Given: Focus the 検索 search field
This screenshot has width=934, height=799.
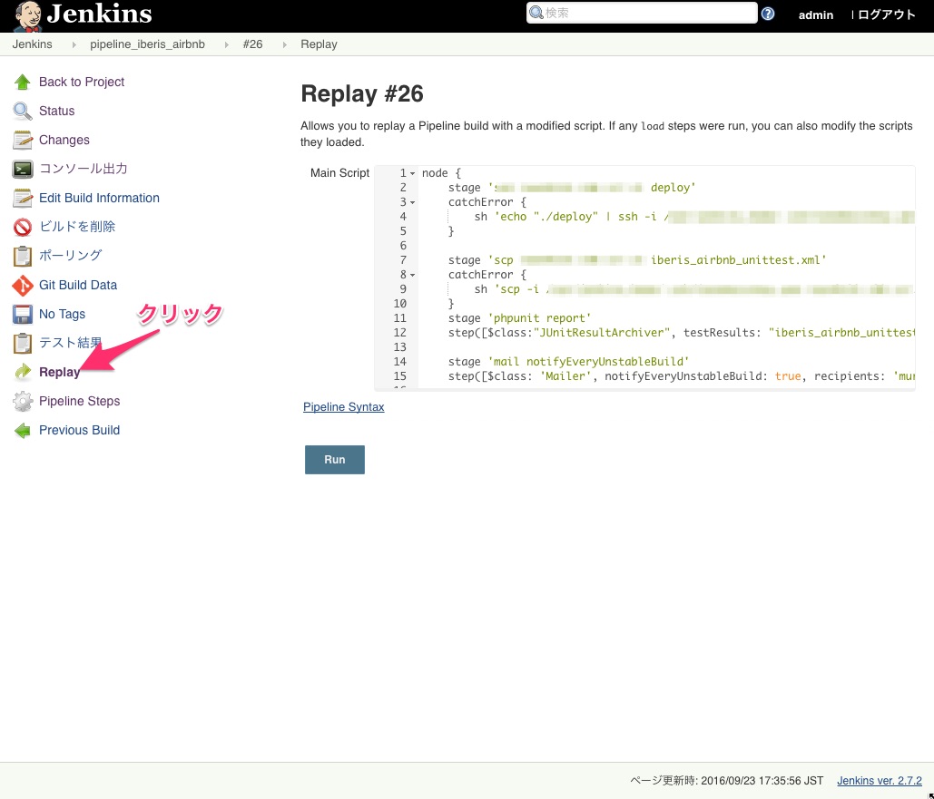Looking at the screenshot, I should [x=642, y=13].
